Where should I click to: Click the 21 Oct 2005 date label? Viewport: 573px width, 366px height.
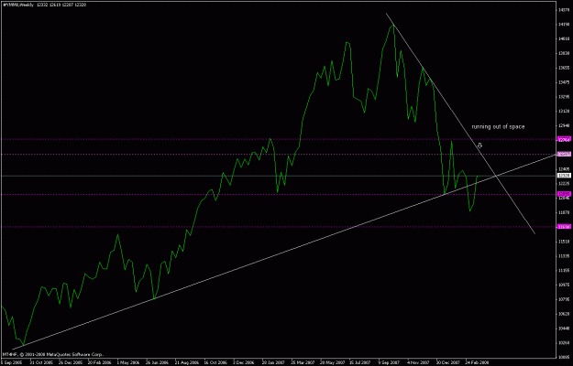(41, 362)
